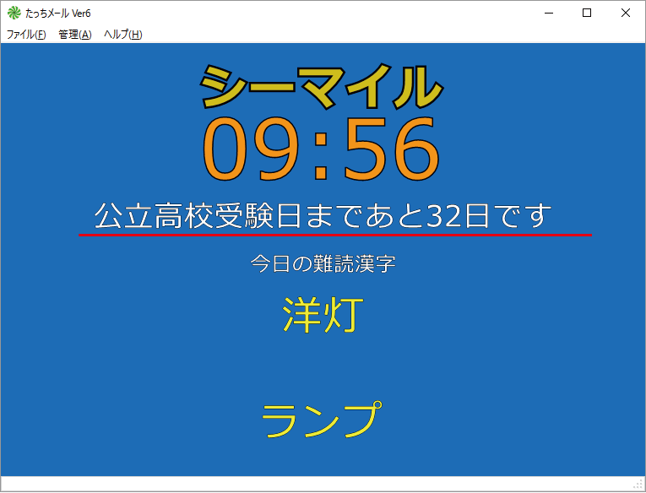Minimize the たっちメール window
The width and height of the screenshot is (646, 493).
click(x=549, y=13)
